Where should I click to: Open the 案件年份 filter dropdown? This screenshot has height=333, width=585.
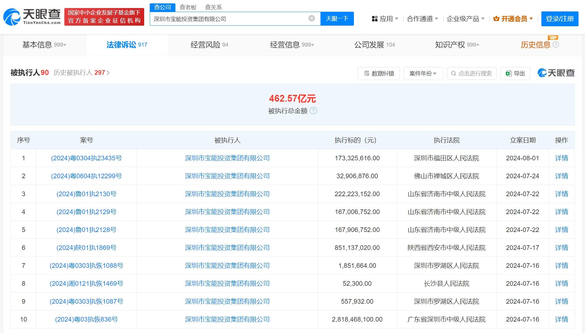tap(423, 74)
